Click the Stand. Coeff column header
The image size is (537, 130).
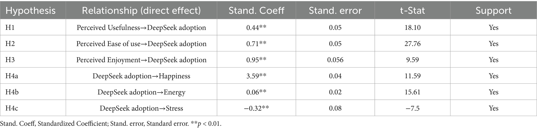click(256, 10)
